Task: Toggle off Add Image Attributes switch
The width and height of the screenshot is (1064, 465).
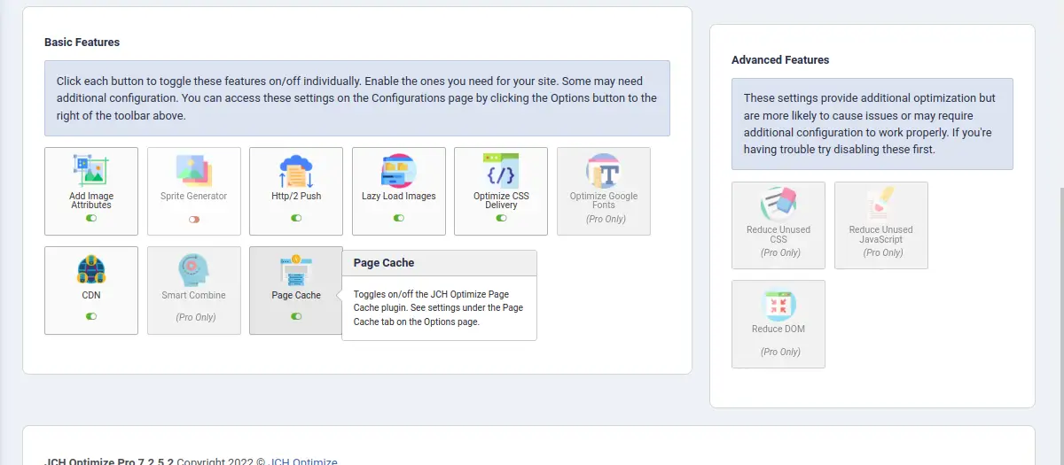Action: [x=91, y=218]
